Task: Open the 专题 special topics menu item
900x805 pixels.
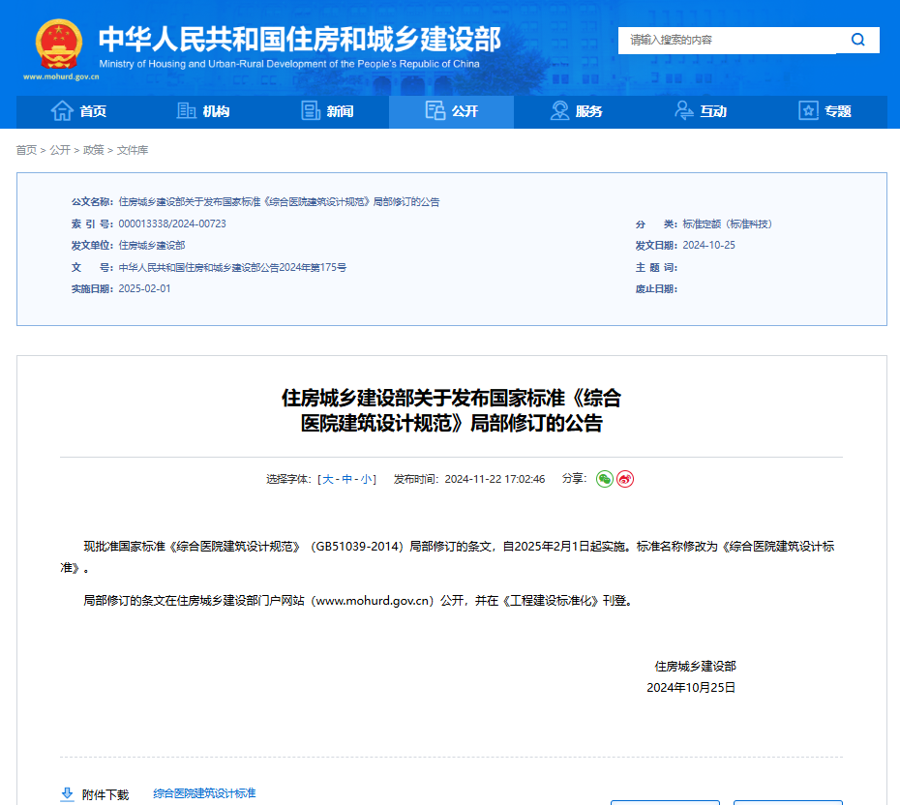Action: [825, 111]
